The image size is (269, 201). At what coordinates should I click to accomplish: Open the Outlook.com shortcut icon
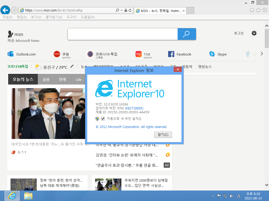11,54
